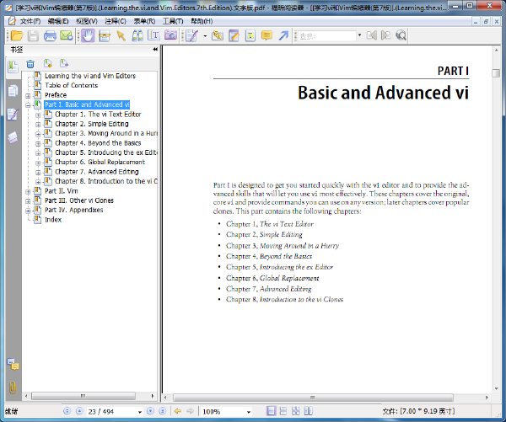Image resolution: width=506 pixels, height=422 pixels.
Task: Switch to single page layout
Action: [x=271, y=411]
